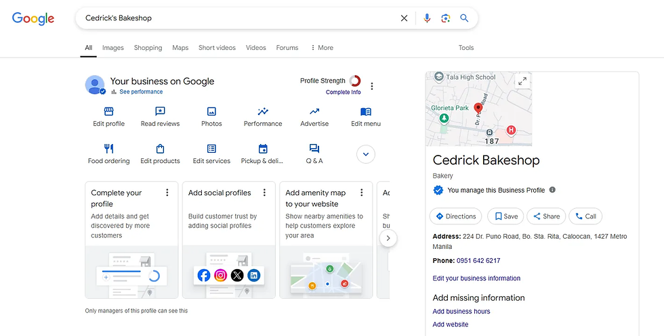Click the voice search microphone icon
This screenshot has width=664, height=336.
tap(427, 18)
